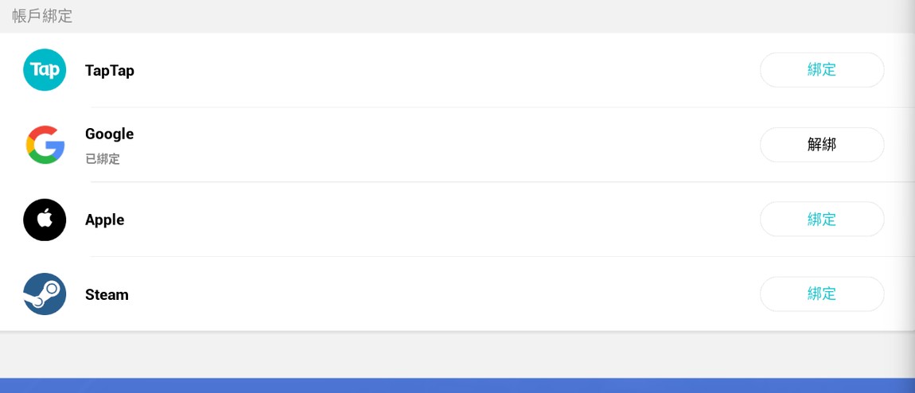This screenshot has width=915, height=393.
Task: Click the gray area below the account list
Action: 457,354
